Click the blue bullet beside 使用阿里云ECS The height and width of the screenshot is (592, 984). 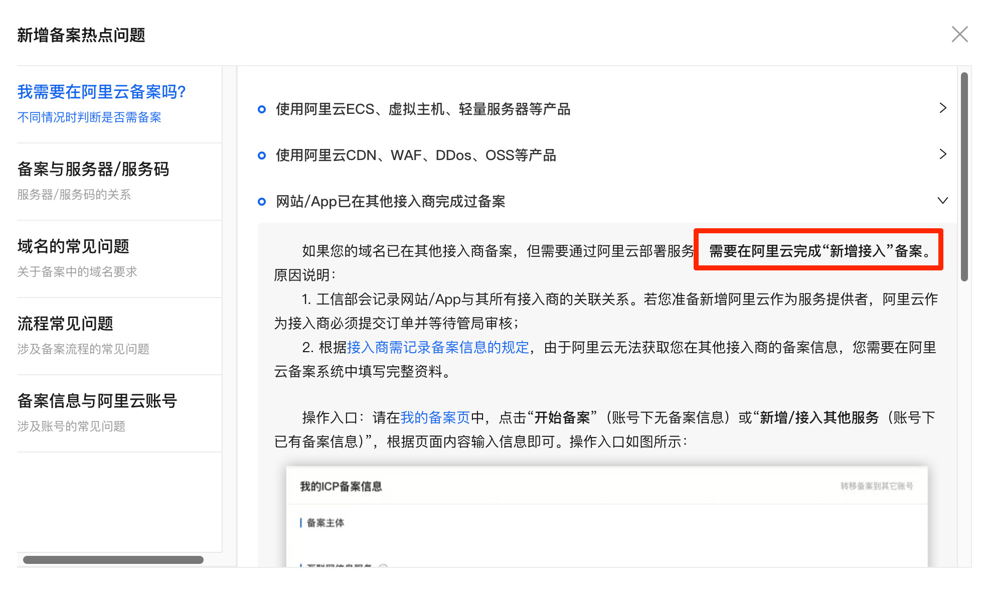(x=262, y=109)
